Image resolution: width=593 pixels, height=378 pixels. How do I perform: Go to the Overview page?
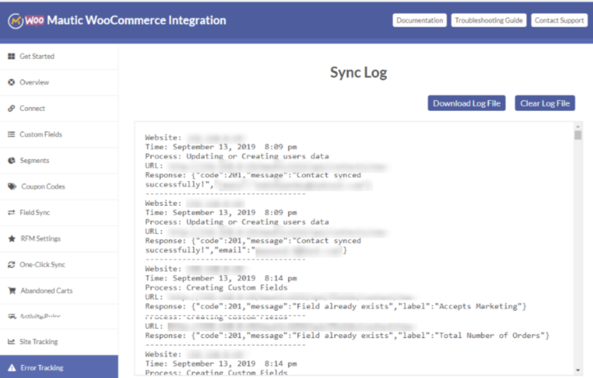59,83
